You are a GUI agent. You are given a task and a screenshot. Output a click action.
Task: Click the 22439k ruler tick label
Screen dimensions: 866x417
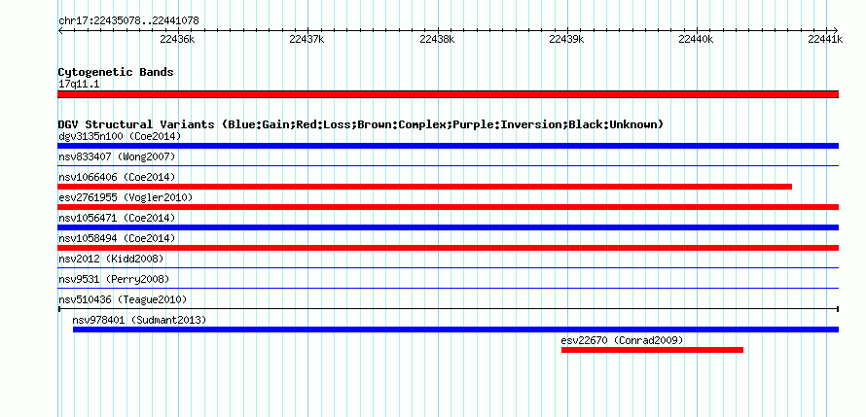coord(566,39)
